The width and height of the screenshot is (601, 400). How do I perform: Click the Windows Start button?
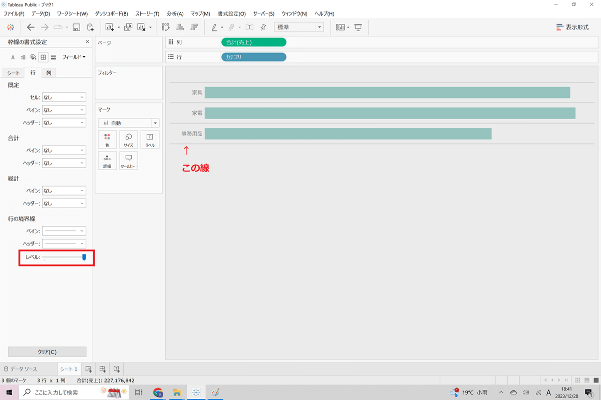9,392
